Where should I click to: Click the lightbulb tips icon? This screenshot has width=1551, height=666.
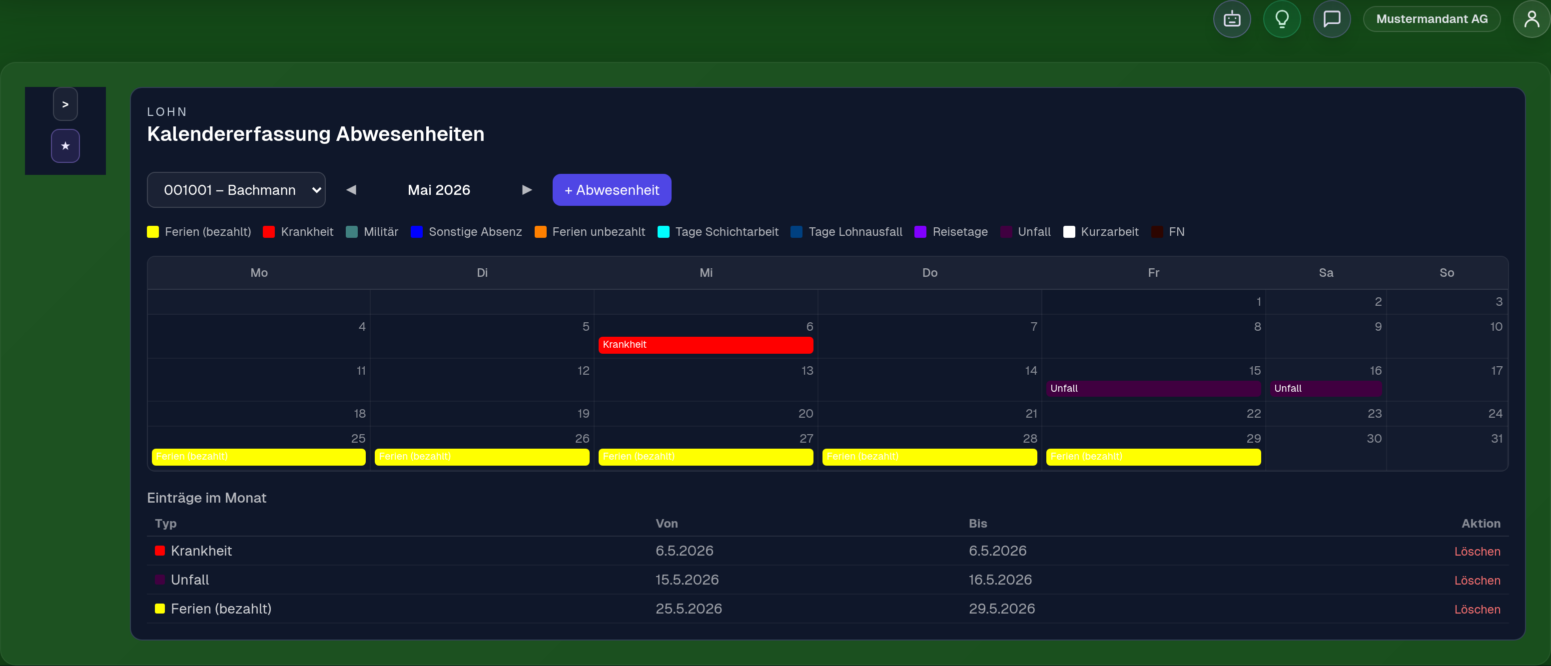(x=1281, y=19)
